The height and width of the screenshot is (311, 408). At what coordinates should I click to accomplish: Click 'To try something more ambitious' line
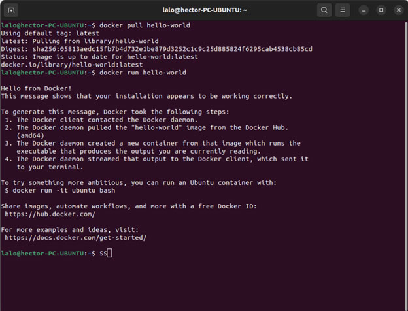(139, 182)
